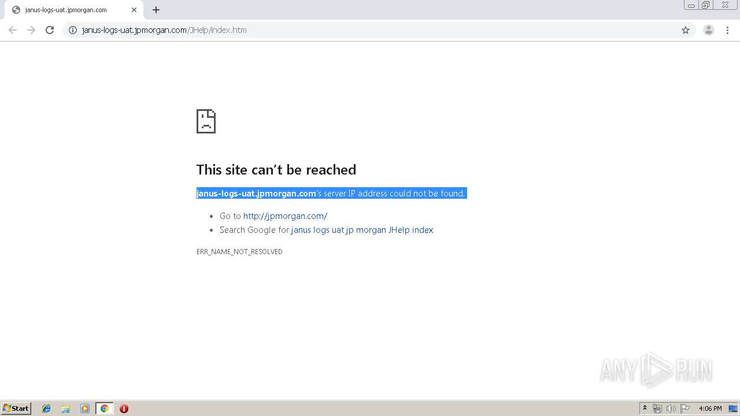Screen dimensions: 740x416
Task: Open Windows Media Player from taskbar
Action: pyautogui.click(x=85, y=408)
